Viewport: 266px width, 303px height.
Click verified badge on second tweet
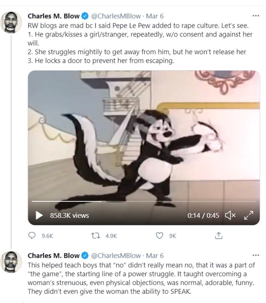coord(85,255)
